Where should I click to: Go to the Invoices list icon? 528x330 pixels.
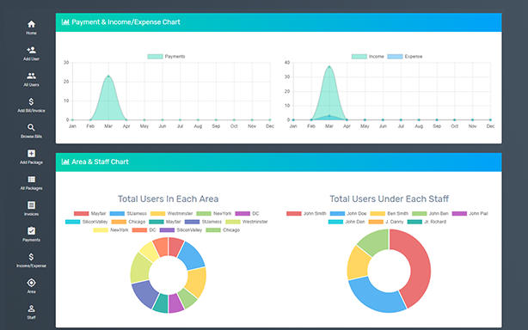coord(31,205)
